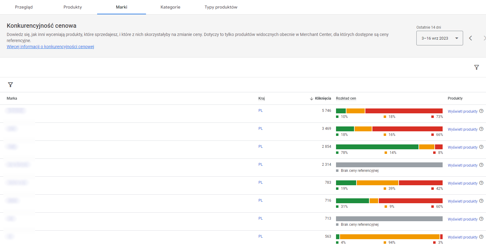
Task: Click the Produkty column header
Action: click(x=455, y=98)
